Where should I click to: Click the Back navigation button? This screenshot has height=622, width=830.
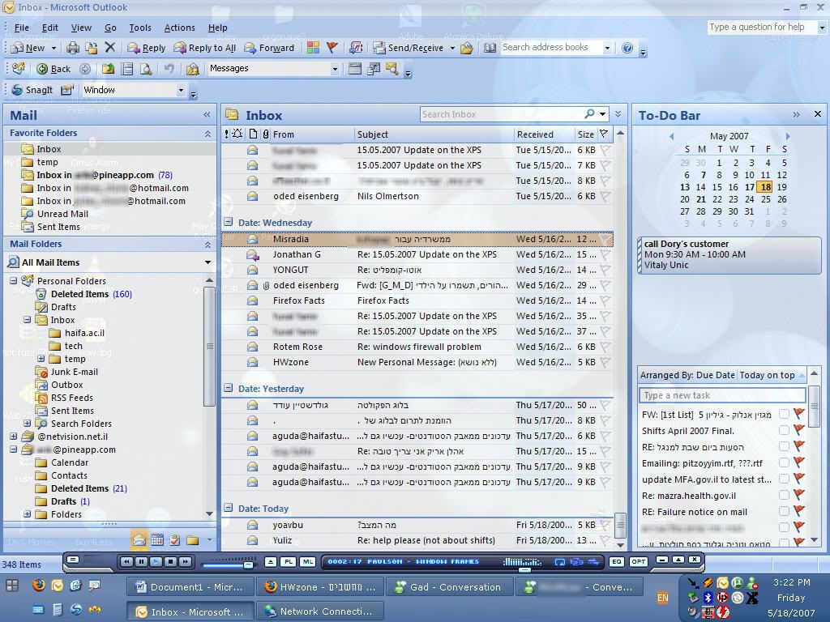[53, 69]
